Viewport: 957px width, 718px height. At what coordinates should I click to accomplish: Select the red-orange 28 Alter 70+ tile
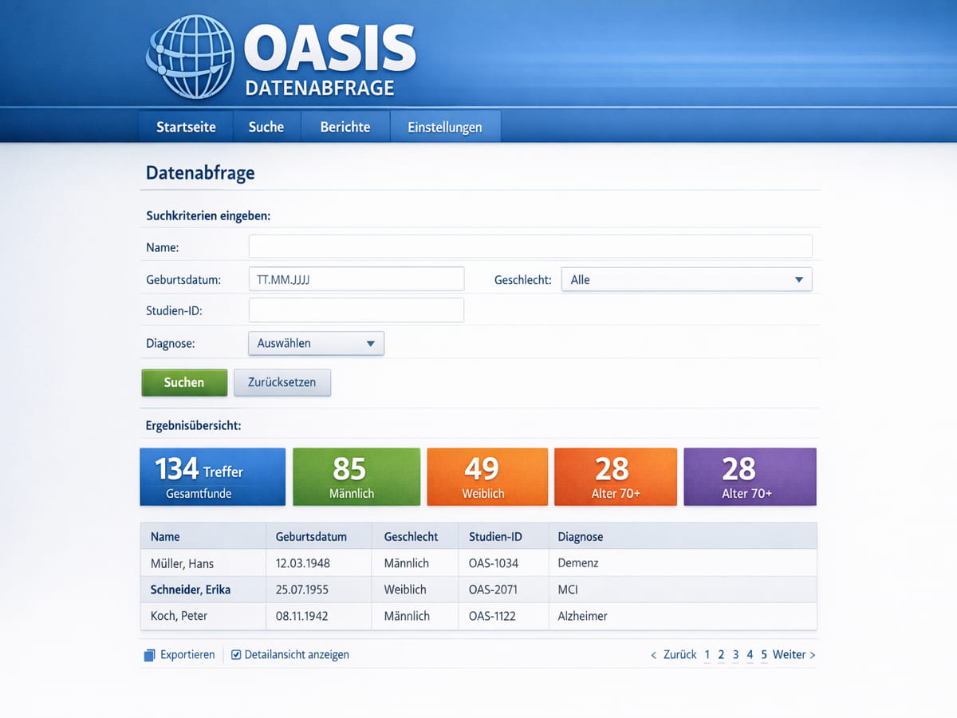616,477
